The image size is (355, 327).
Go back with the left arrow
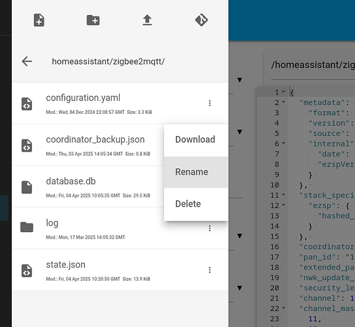pyautogui.click(x=27, y=61)
